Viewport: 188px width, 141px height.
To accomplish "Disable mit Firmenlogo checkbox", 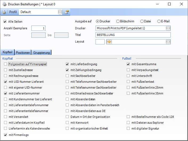I will pos(6,135).
